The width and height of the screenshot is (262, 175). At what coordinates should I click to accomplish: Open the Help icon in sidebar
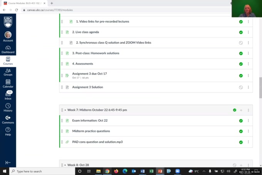tap(8, 131)
